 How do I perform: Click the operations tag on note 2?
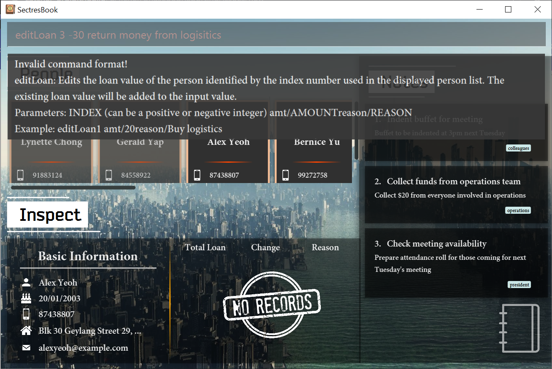[518, 210]
